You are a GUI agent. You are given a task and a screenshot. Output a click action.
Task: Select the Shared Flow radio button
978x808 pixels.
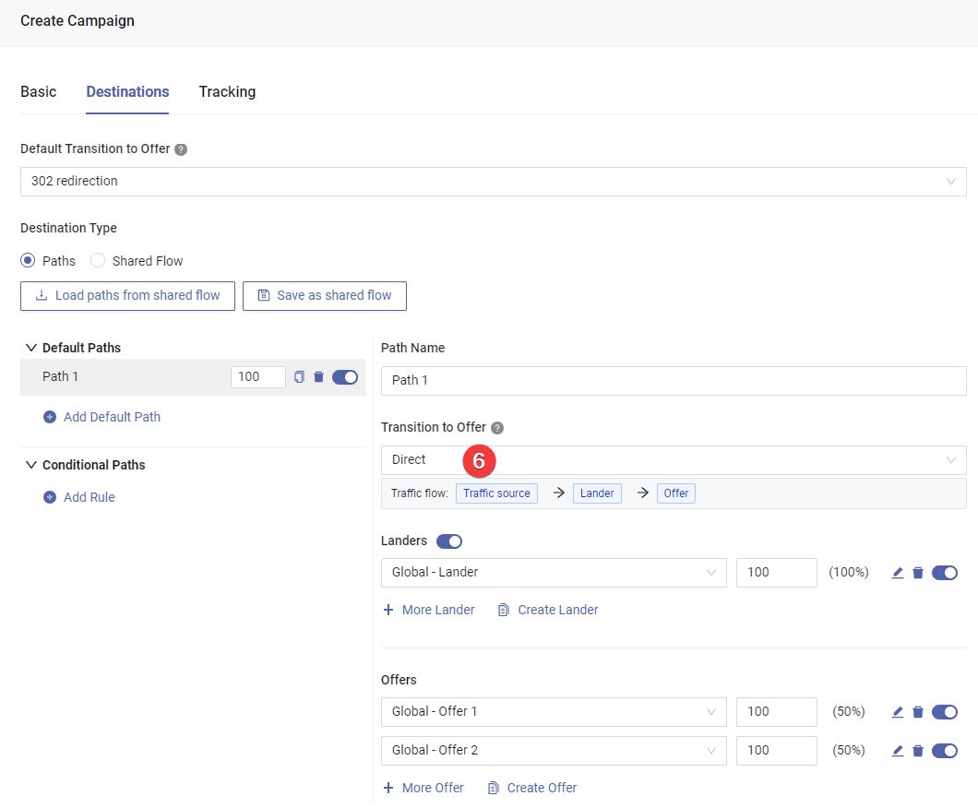[x=97, y=261]
